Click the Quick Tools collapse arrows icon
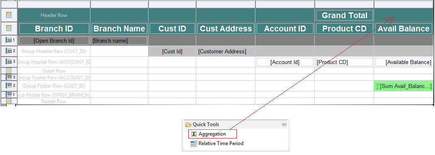The image size is (435, 155). click(284, 124)
